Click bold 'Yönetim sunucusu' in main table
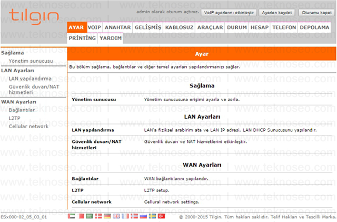 (94, 100)
